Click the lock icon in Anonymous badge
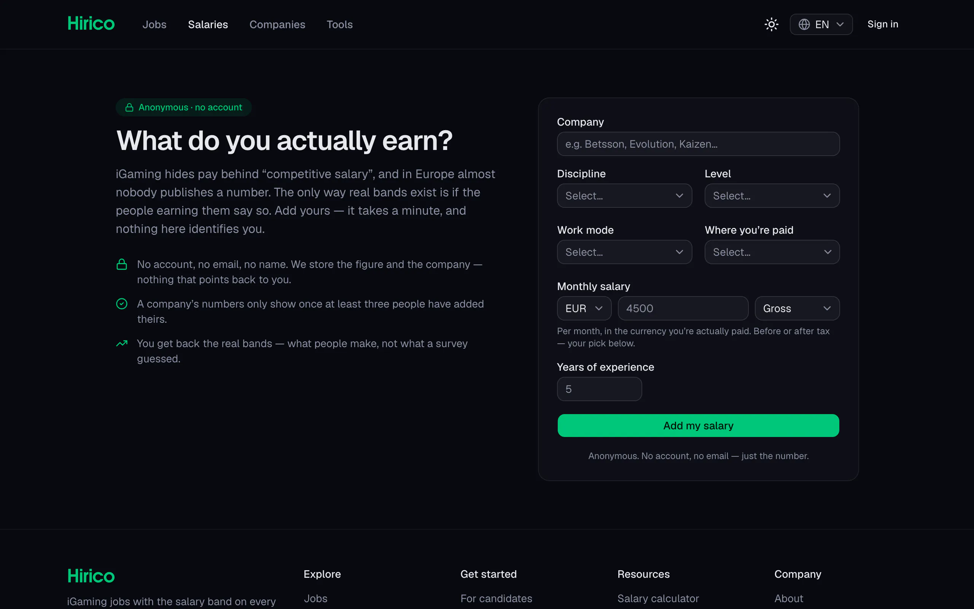 pos(129,108)
